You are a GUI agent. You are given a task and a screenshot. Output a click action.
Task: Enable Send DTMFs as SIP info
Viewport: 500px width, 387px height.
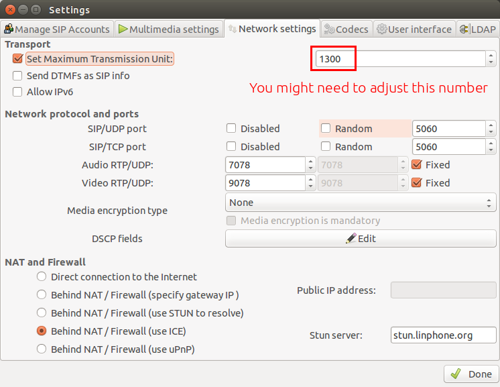pos(17,76)
